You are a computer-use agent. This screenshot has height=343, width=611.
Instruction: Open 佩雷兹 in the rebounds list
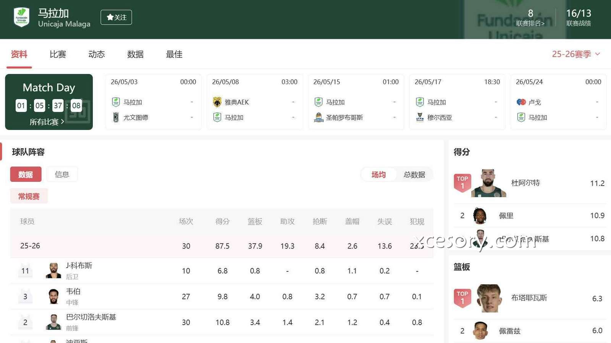coord(510,331)
